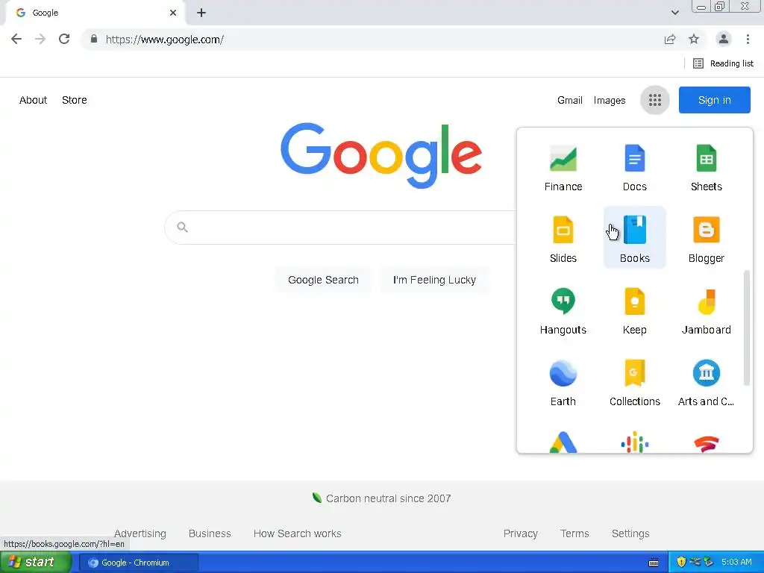Open Google Ads app icon
This screenshot has height=573, width=764.
pos(563,442)
